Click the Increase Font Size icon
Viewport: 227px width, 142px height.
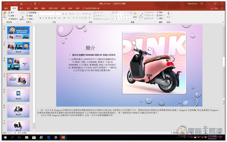63,14
